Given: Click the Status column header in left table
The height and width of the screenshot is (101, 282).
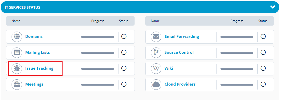Looking at the screenshot, I should (x=124, y=21).
